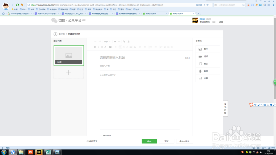This screenshot has width=276, height=155.
Task: Open the browser new tab plus button
Action: (x=198, y=13)
